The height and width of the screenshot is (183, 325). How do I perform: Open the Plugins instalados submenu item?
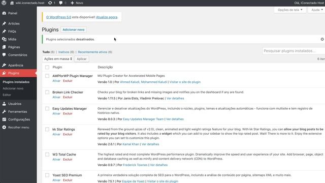pyautogui.click(x=16, y=82)
